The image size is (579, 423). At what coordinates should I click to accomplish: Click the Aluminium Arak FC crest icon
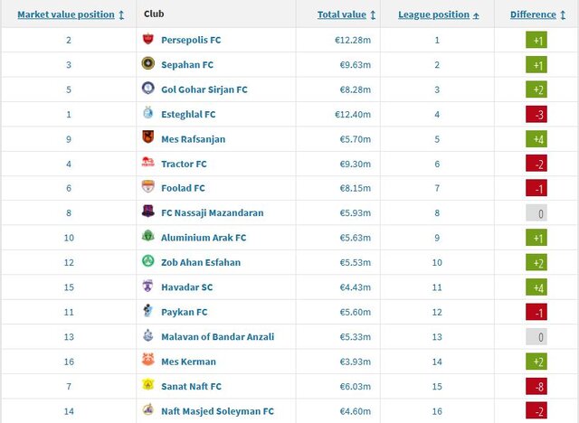pos(148,238)
